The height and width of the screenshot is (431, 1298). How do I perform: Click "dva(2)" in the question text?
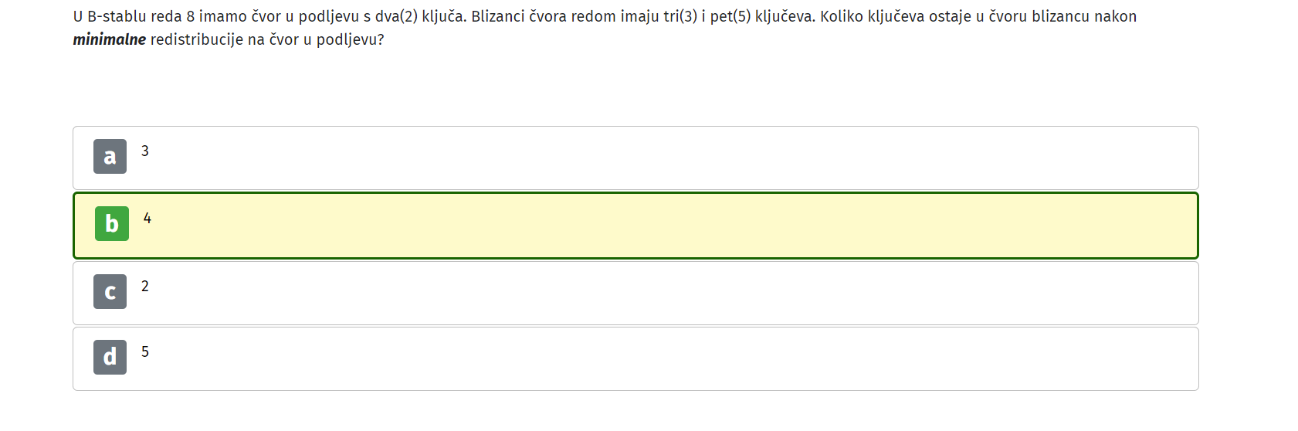click(x=396, y=16)
